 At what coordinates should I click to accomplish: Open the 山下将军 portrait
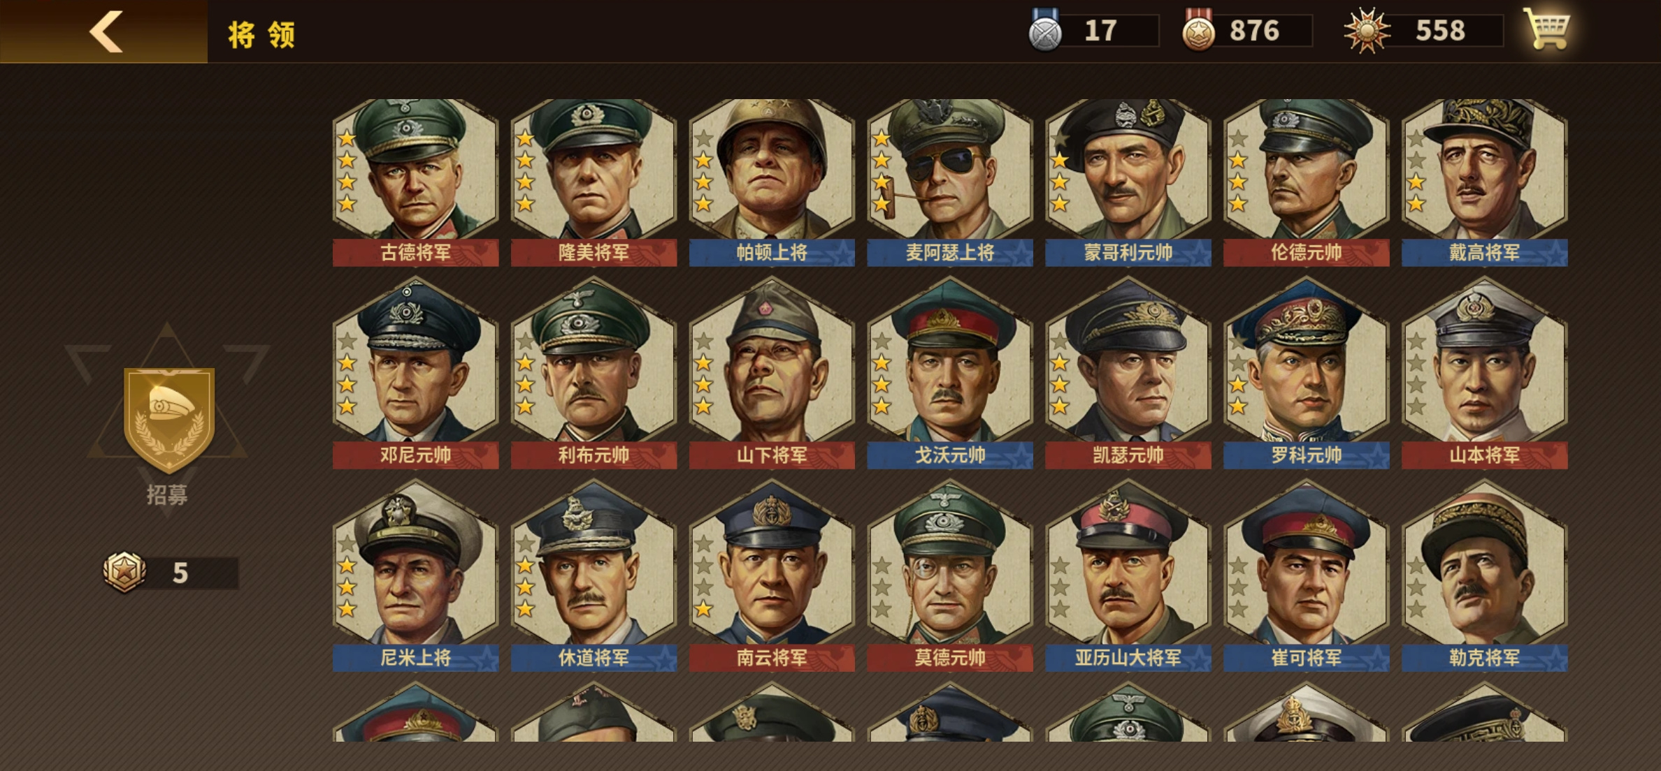tap(772, 373)
